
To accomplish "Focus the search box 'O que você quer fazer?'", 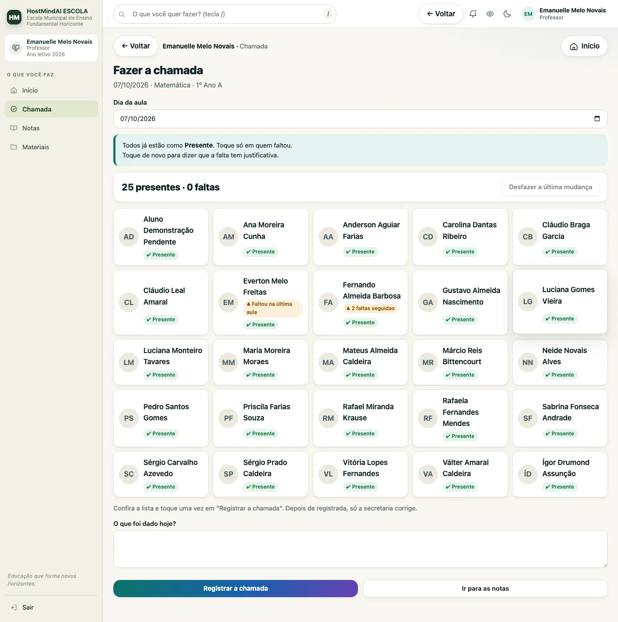I will point(225,14).
